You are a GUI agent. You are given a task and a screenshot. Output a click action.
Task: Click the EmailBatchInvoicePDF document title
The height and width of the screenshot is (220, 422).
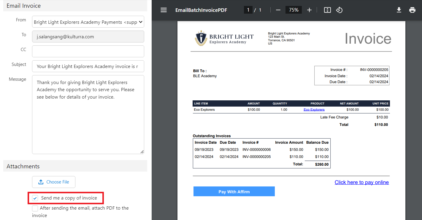(x=201, y=10)
